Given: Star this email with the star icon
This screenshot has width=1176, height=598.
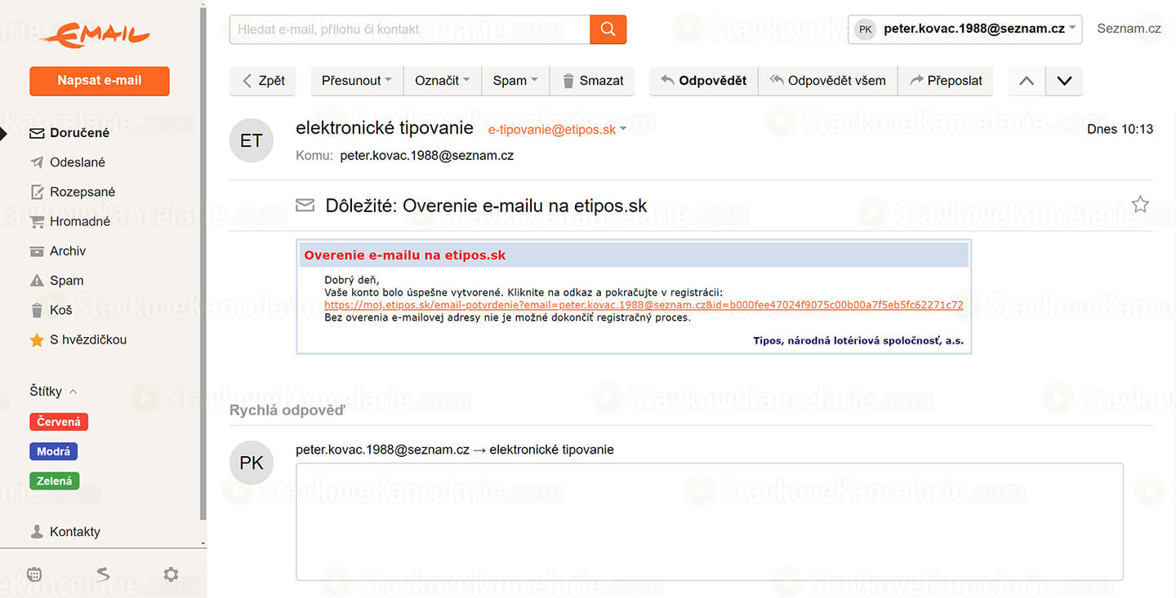Looking at the screenshot, I should [1140, 205].
